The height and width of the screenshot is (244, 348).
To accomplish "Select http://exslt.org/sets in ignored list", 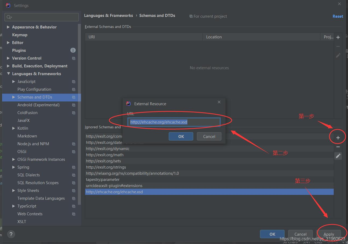I will 209,161.
